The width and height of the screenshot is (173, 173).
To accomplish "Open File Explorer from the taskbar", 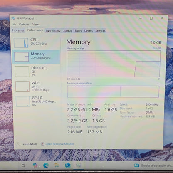I will (x=57, y=166).
